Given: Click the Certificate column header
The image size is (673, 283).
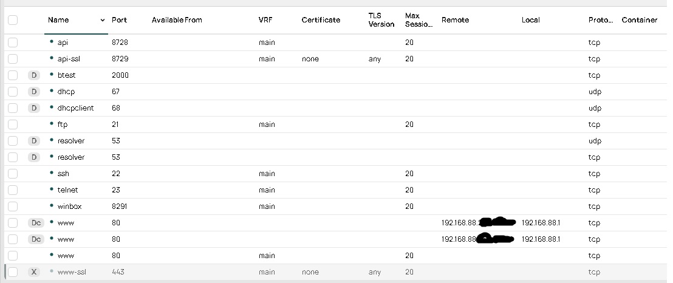Looking at the screenshot, I should [321, 20].
